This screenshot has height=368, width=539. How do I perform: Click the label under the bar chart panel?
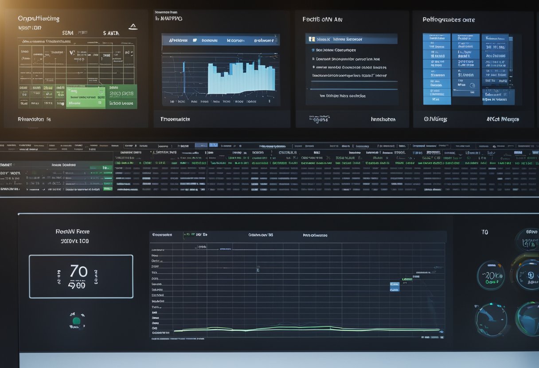click(x=175, y=119)
